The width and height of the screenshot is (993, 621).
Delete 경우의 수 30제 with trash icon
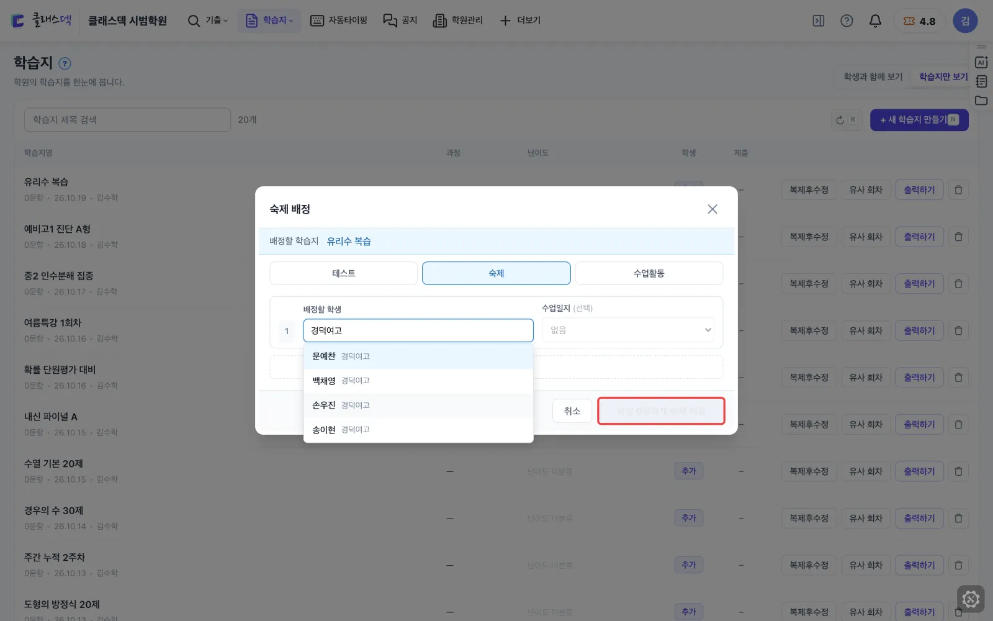958,519
